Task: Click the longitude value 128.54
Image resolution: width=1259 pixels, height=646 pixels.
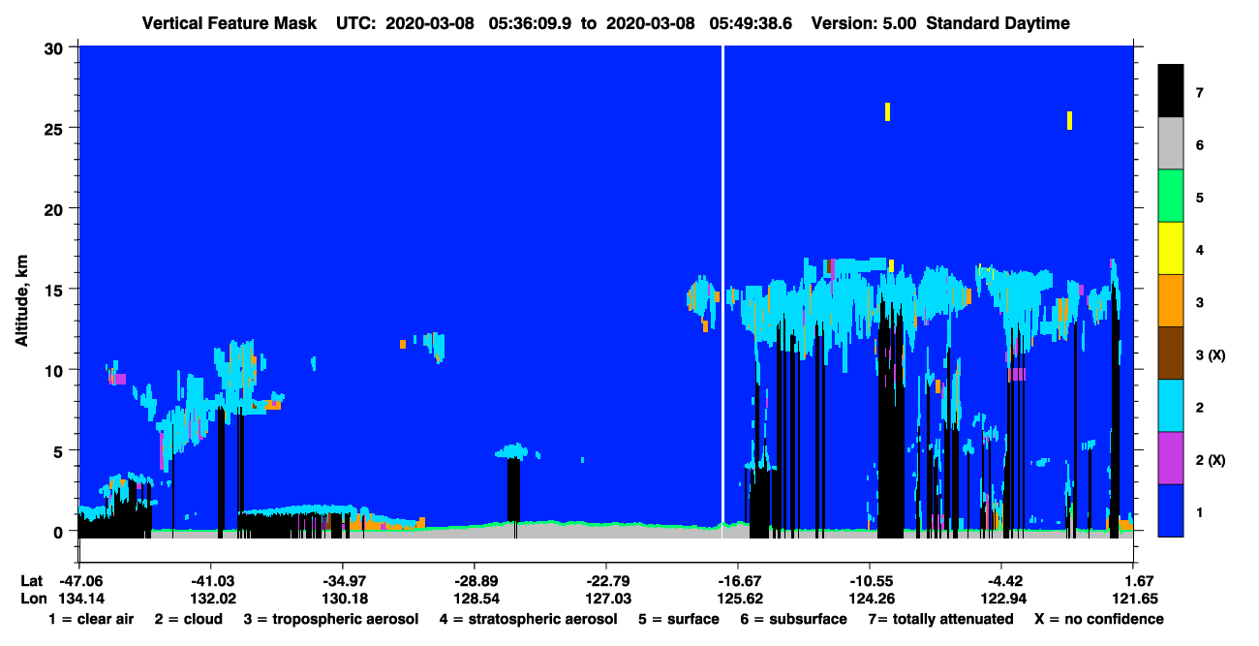Action: click(x=476, y=598)
